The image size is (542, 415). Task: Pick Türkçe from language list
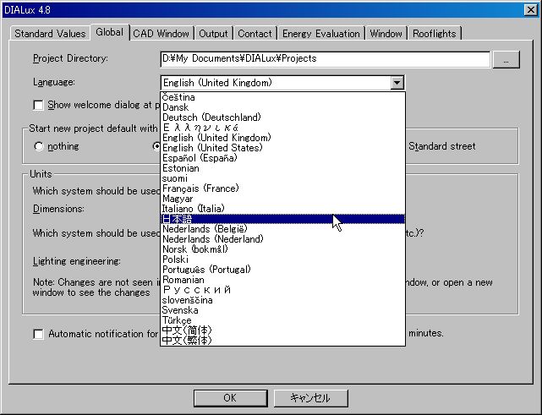282,320
